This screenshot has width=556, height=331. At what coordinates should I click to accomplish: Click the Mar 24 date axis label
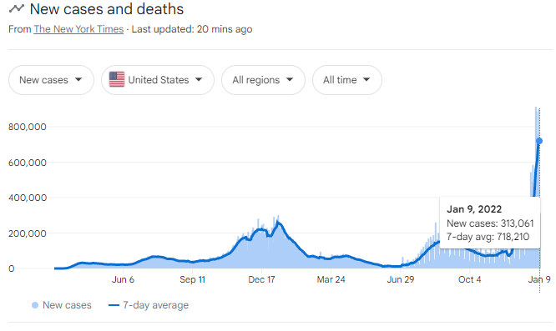click(331, 279)
